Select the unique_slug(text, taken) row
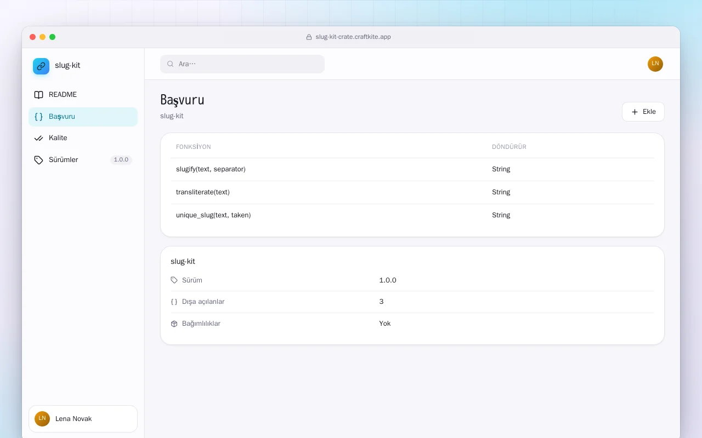Image resolution: width=702 pixels, height=438 pixels. 412,215
